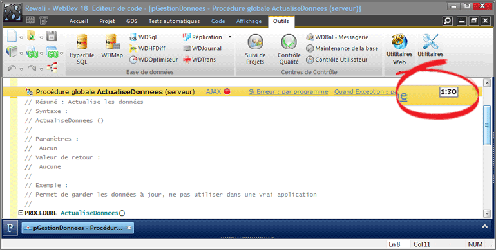
Task: Toggle the AJAX red indicator on the procedure header
Action: point(227,91)
